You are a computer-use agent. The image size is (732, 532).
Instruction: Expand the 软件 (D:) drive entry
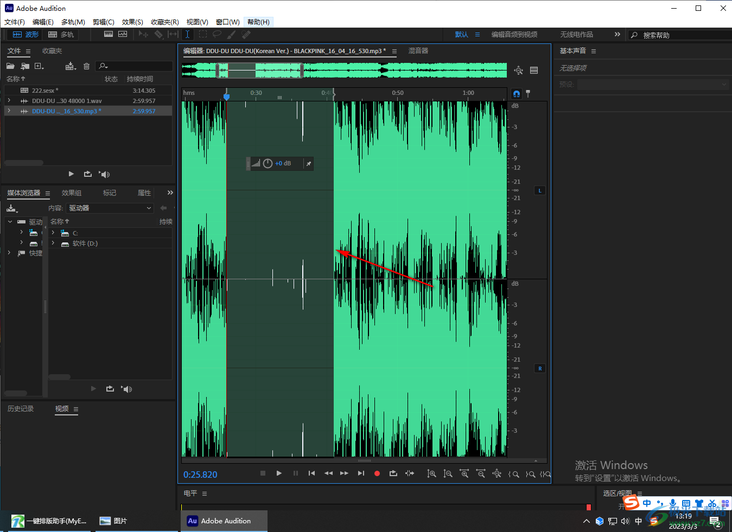pyautogui.click(x=53, y=243)
